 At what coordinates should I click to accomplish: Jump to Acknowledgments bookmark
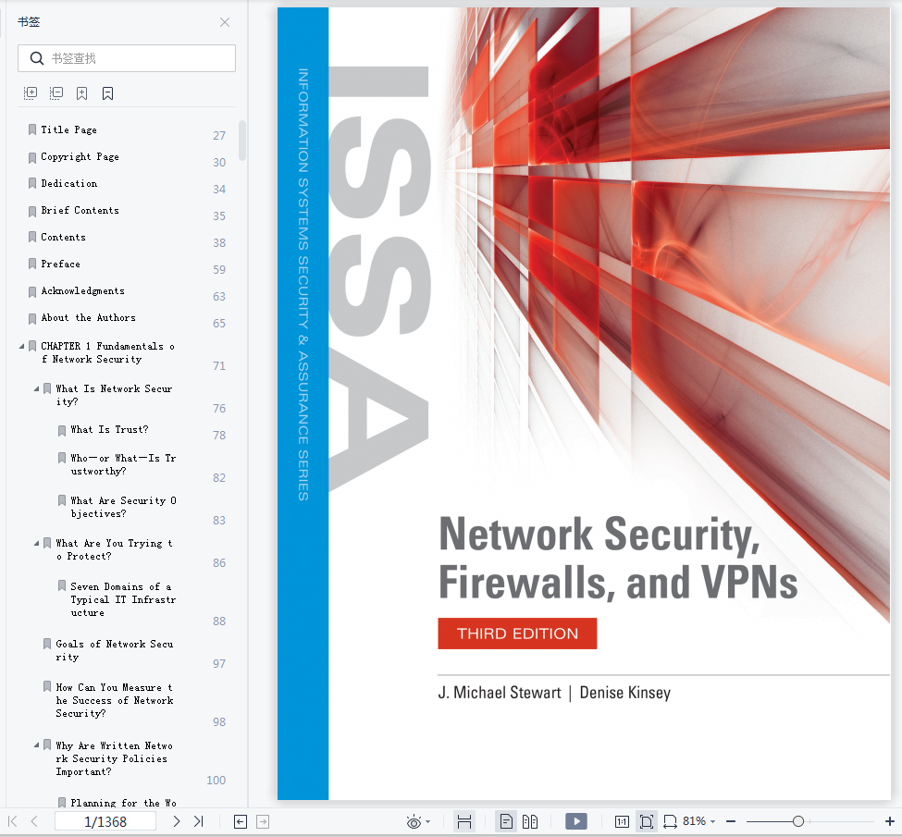(83, 291)
